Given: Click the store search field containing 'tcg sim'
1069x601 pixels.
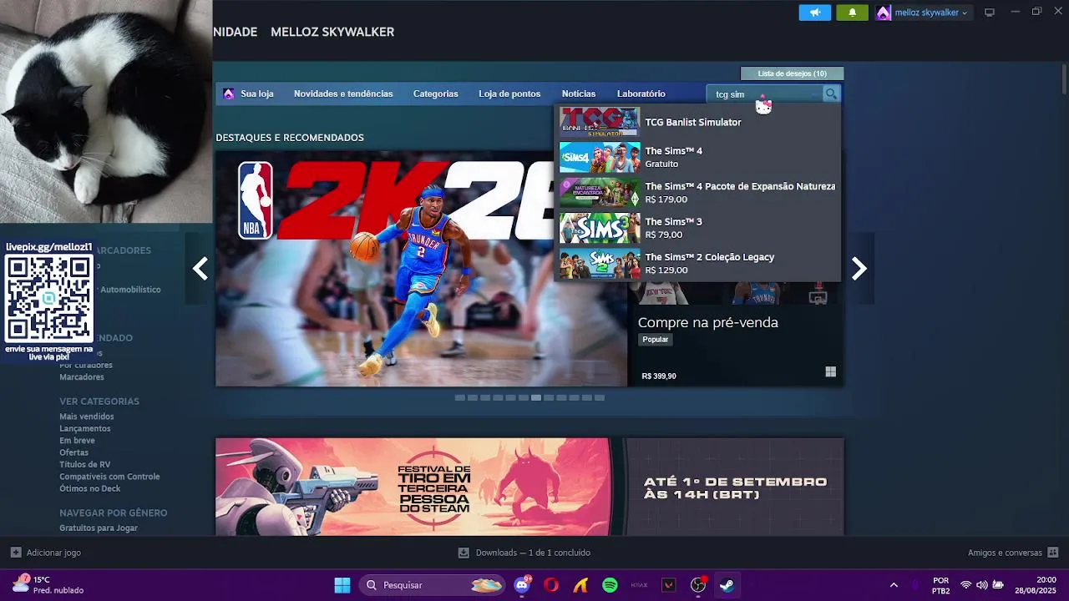Looking at the screenshot, I should pos(764,94).
